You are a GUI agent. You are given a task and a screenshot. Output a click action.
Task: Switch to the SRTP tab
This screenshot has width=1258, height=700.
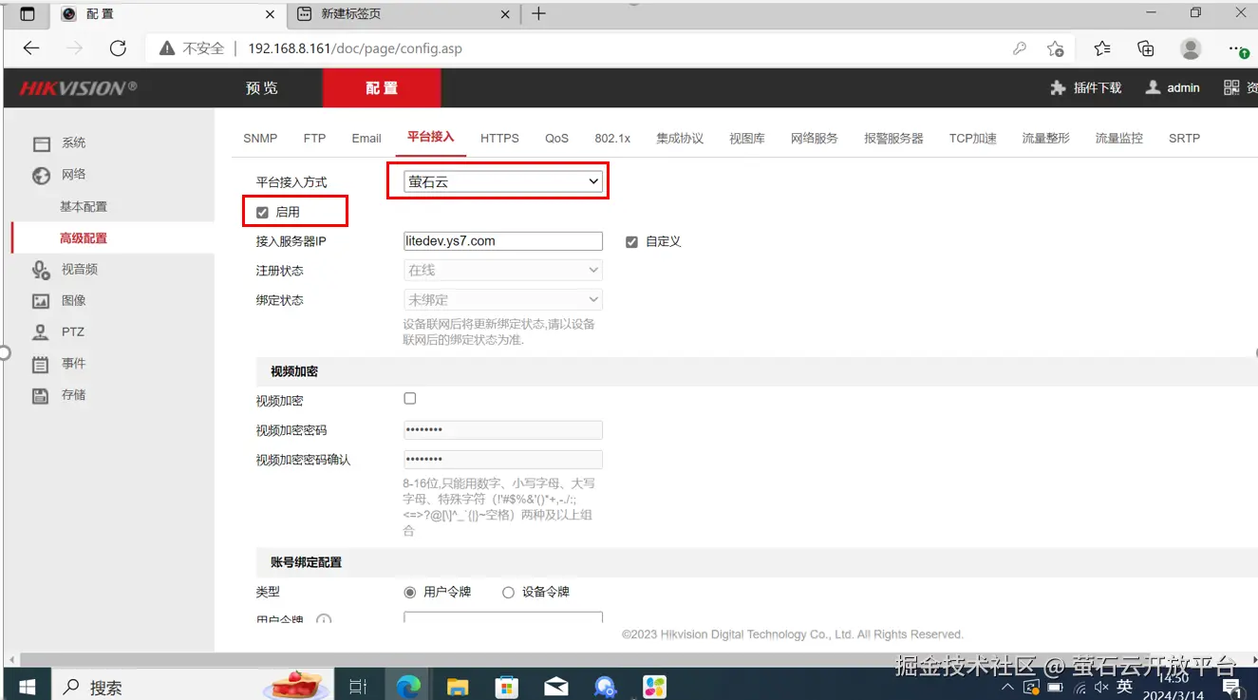(1185, 139)
